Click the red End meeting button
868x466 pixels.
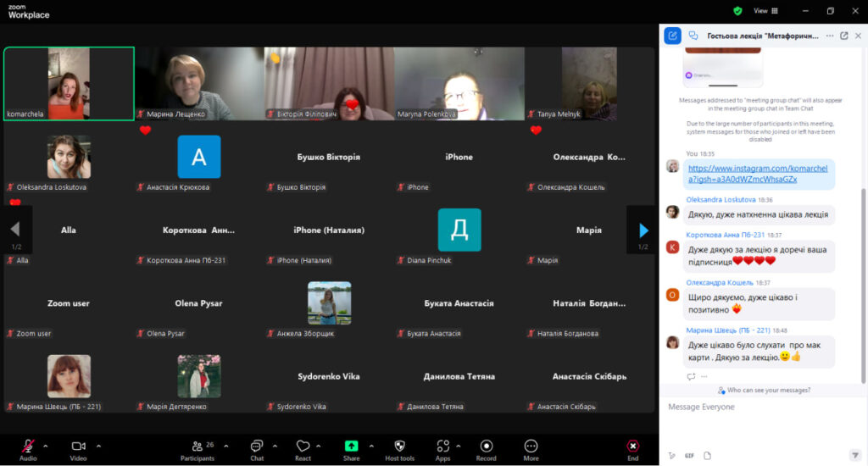click(632, 446)
